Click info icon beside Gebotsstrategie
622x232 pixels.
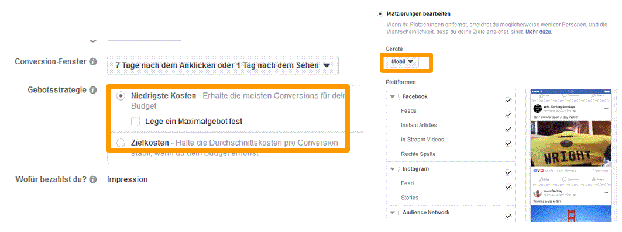tap(93, 90)
